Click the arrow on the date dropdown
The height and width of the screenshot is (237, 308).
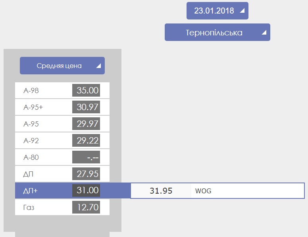click(x=243, y=11)
